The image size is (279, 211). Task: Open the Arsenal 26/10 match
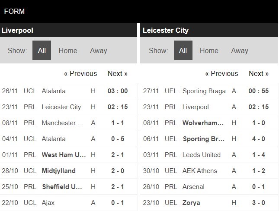(x=194, y=186)
